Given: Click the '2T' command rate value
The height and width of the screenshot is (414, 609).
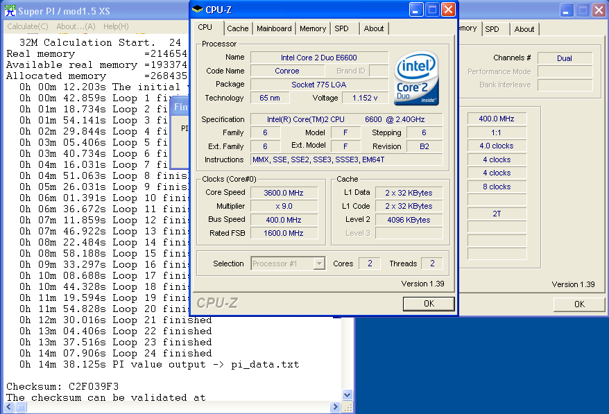Looking at the screenshot, I should pyautogui.click(x=497, y=214).
